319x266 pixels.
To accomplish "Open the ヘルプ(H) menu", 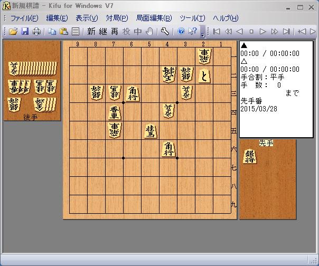I will click(226, 18).
